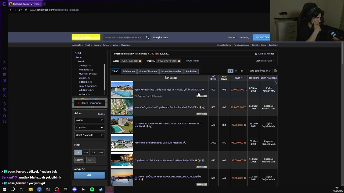Click the max TL price field
This screenshot has width=344, height=193.
(x=91, y=160)
